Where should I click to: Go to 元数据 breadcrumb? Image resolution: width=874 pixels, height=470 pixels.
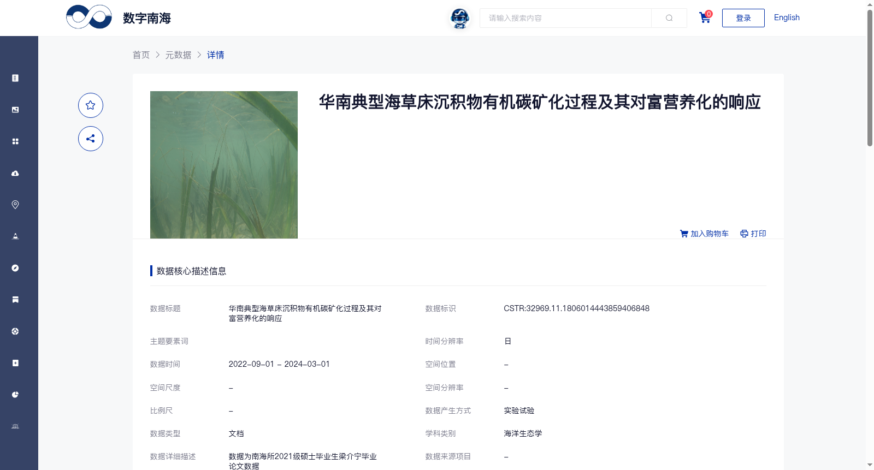(x=179, y=55)
